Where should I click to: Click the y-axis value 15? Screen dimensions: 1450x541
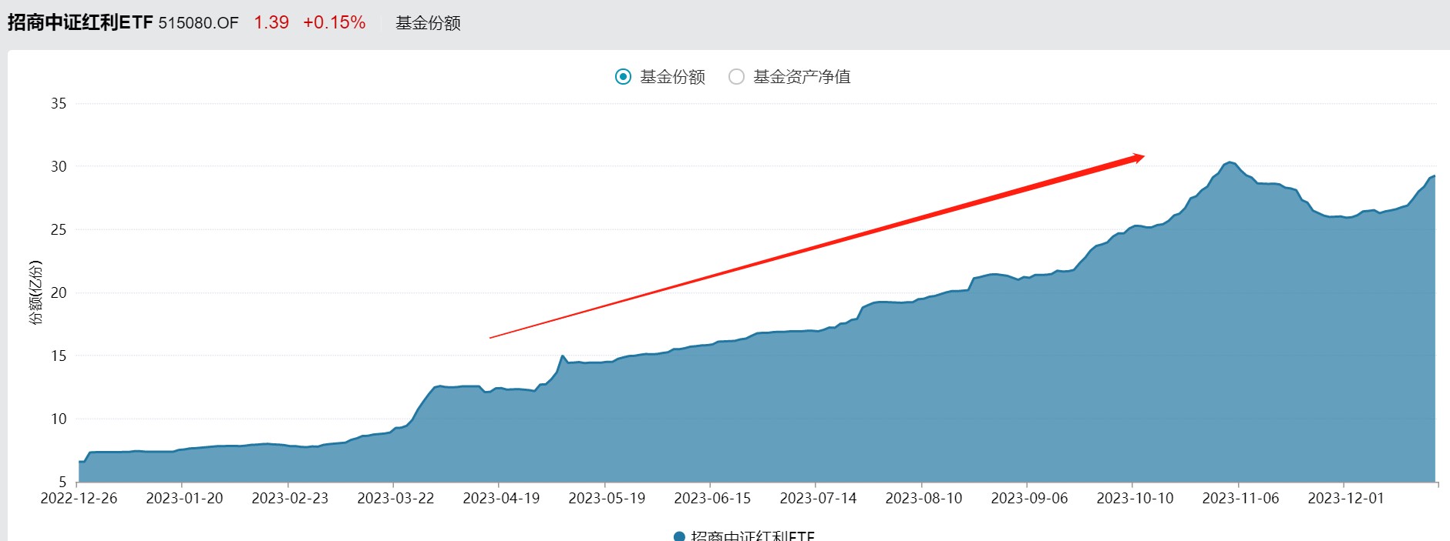tap(59, 356)
